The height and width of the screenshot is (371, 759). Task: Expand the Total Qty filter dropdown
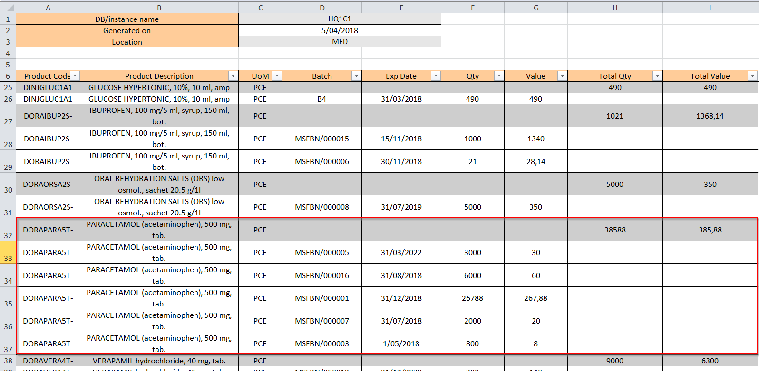click(x=657, y=76)
